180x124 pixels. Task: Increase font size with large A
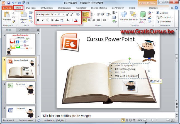(67, 14)
